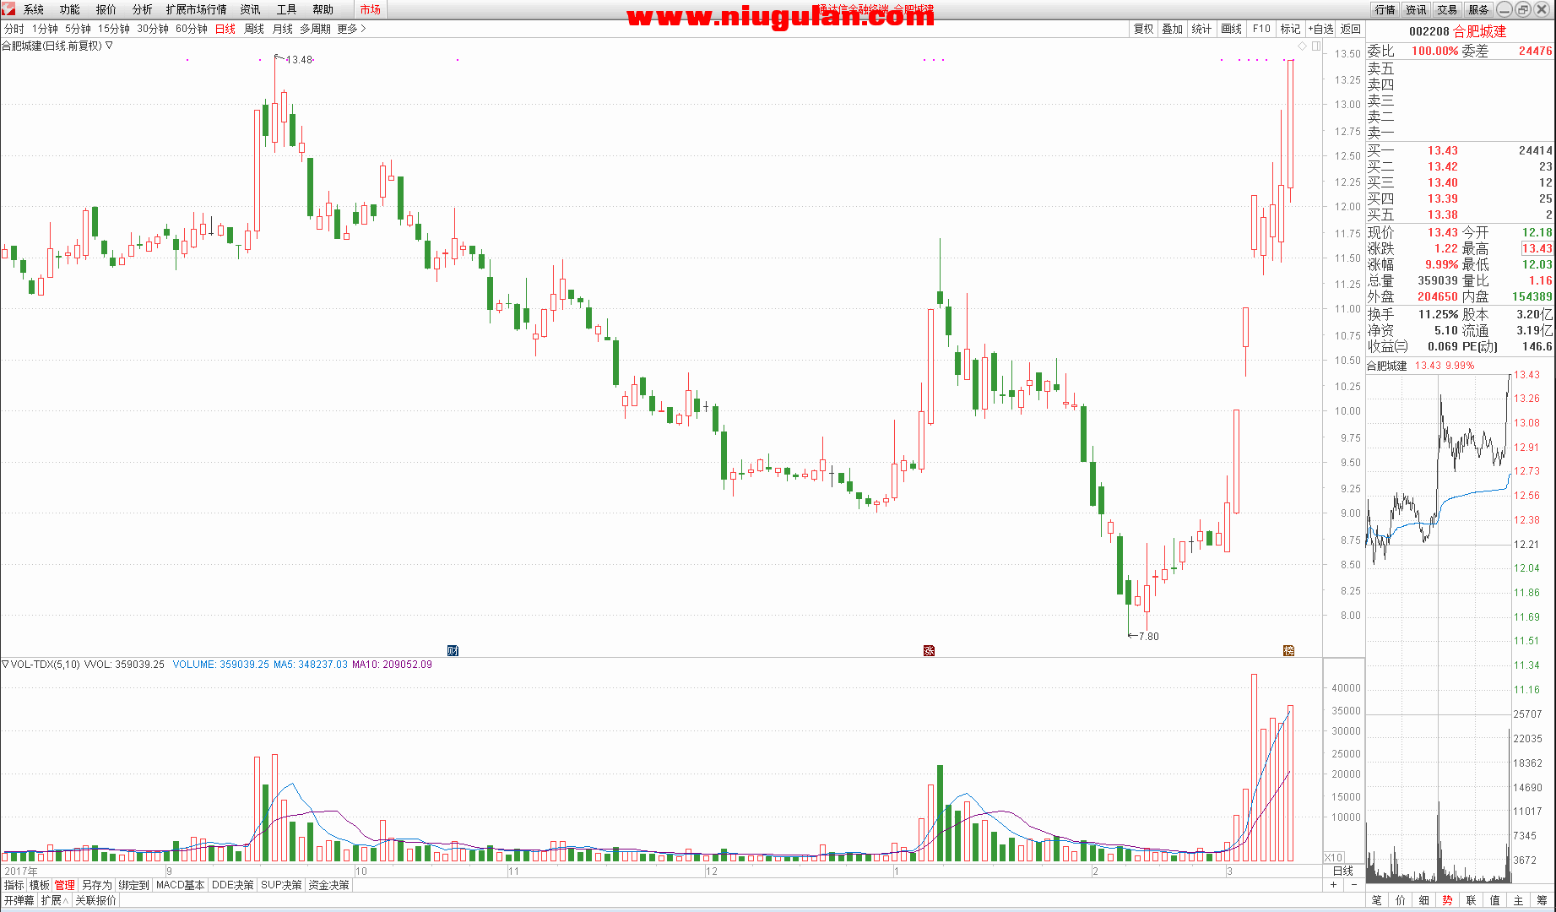Select the 主 main force icon

coord(1519,900)
